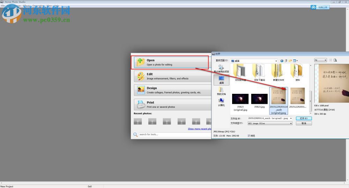Click the file list scrollbar up arrow

tap(311, 65)
